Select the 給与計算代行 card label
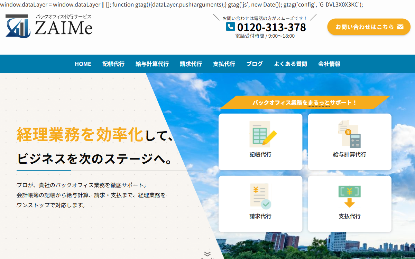Image resolution: width=415 pixels, height=259 pixels. (x=350, y=154)
